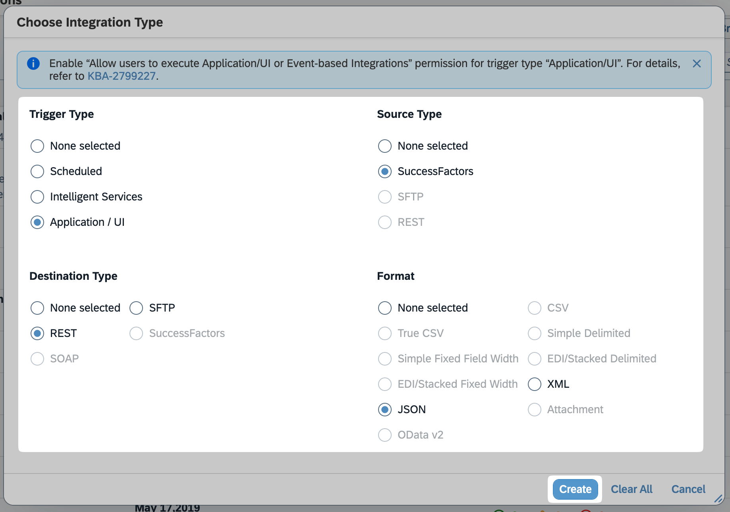730x512 pixels.
Task: Click the Choose Integration Type title bar
Action: tap(90, 22)
